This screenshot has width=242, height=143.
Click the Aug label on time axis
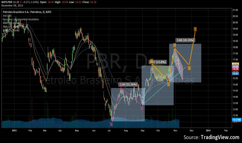click(126, 131)
